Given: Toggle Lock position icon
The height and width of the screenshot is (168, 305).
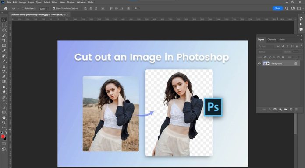Looking at the screenshot, I should click(x=274, y=57).
